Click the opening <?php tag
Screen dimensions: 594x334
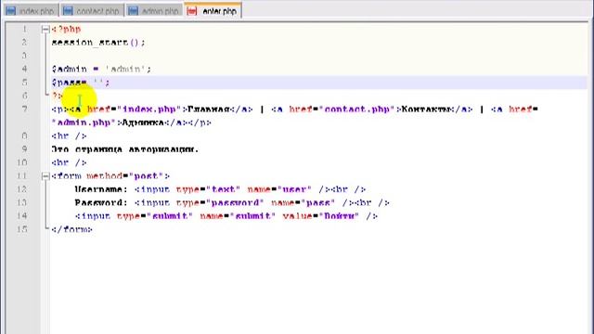pos(66,29)
